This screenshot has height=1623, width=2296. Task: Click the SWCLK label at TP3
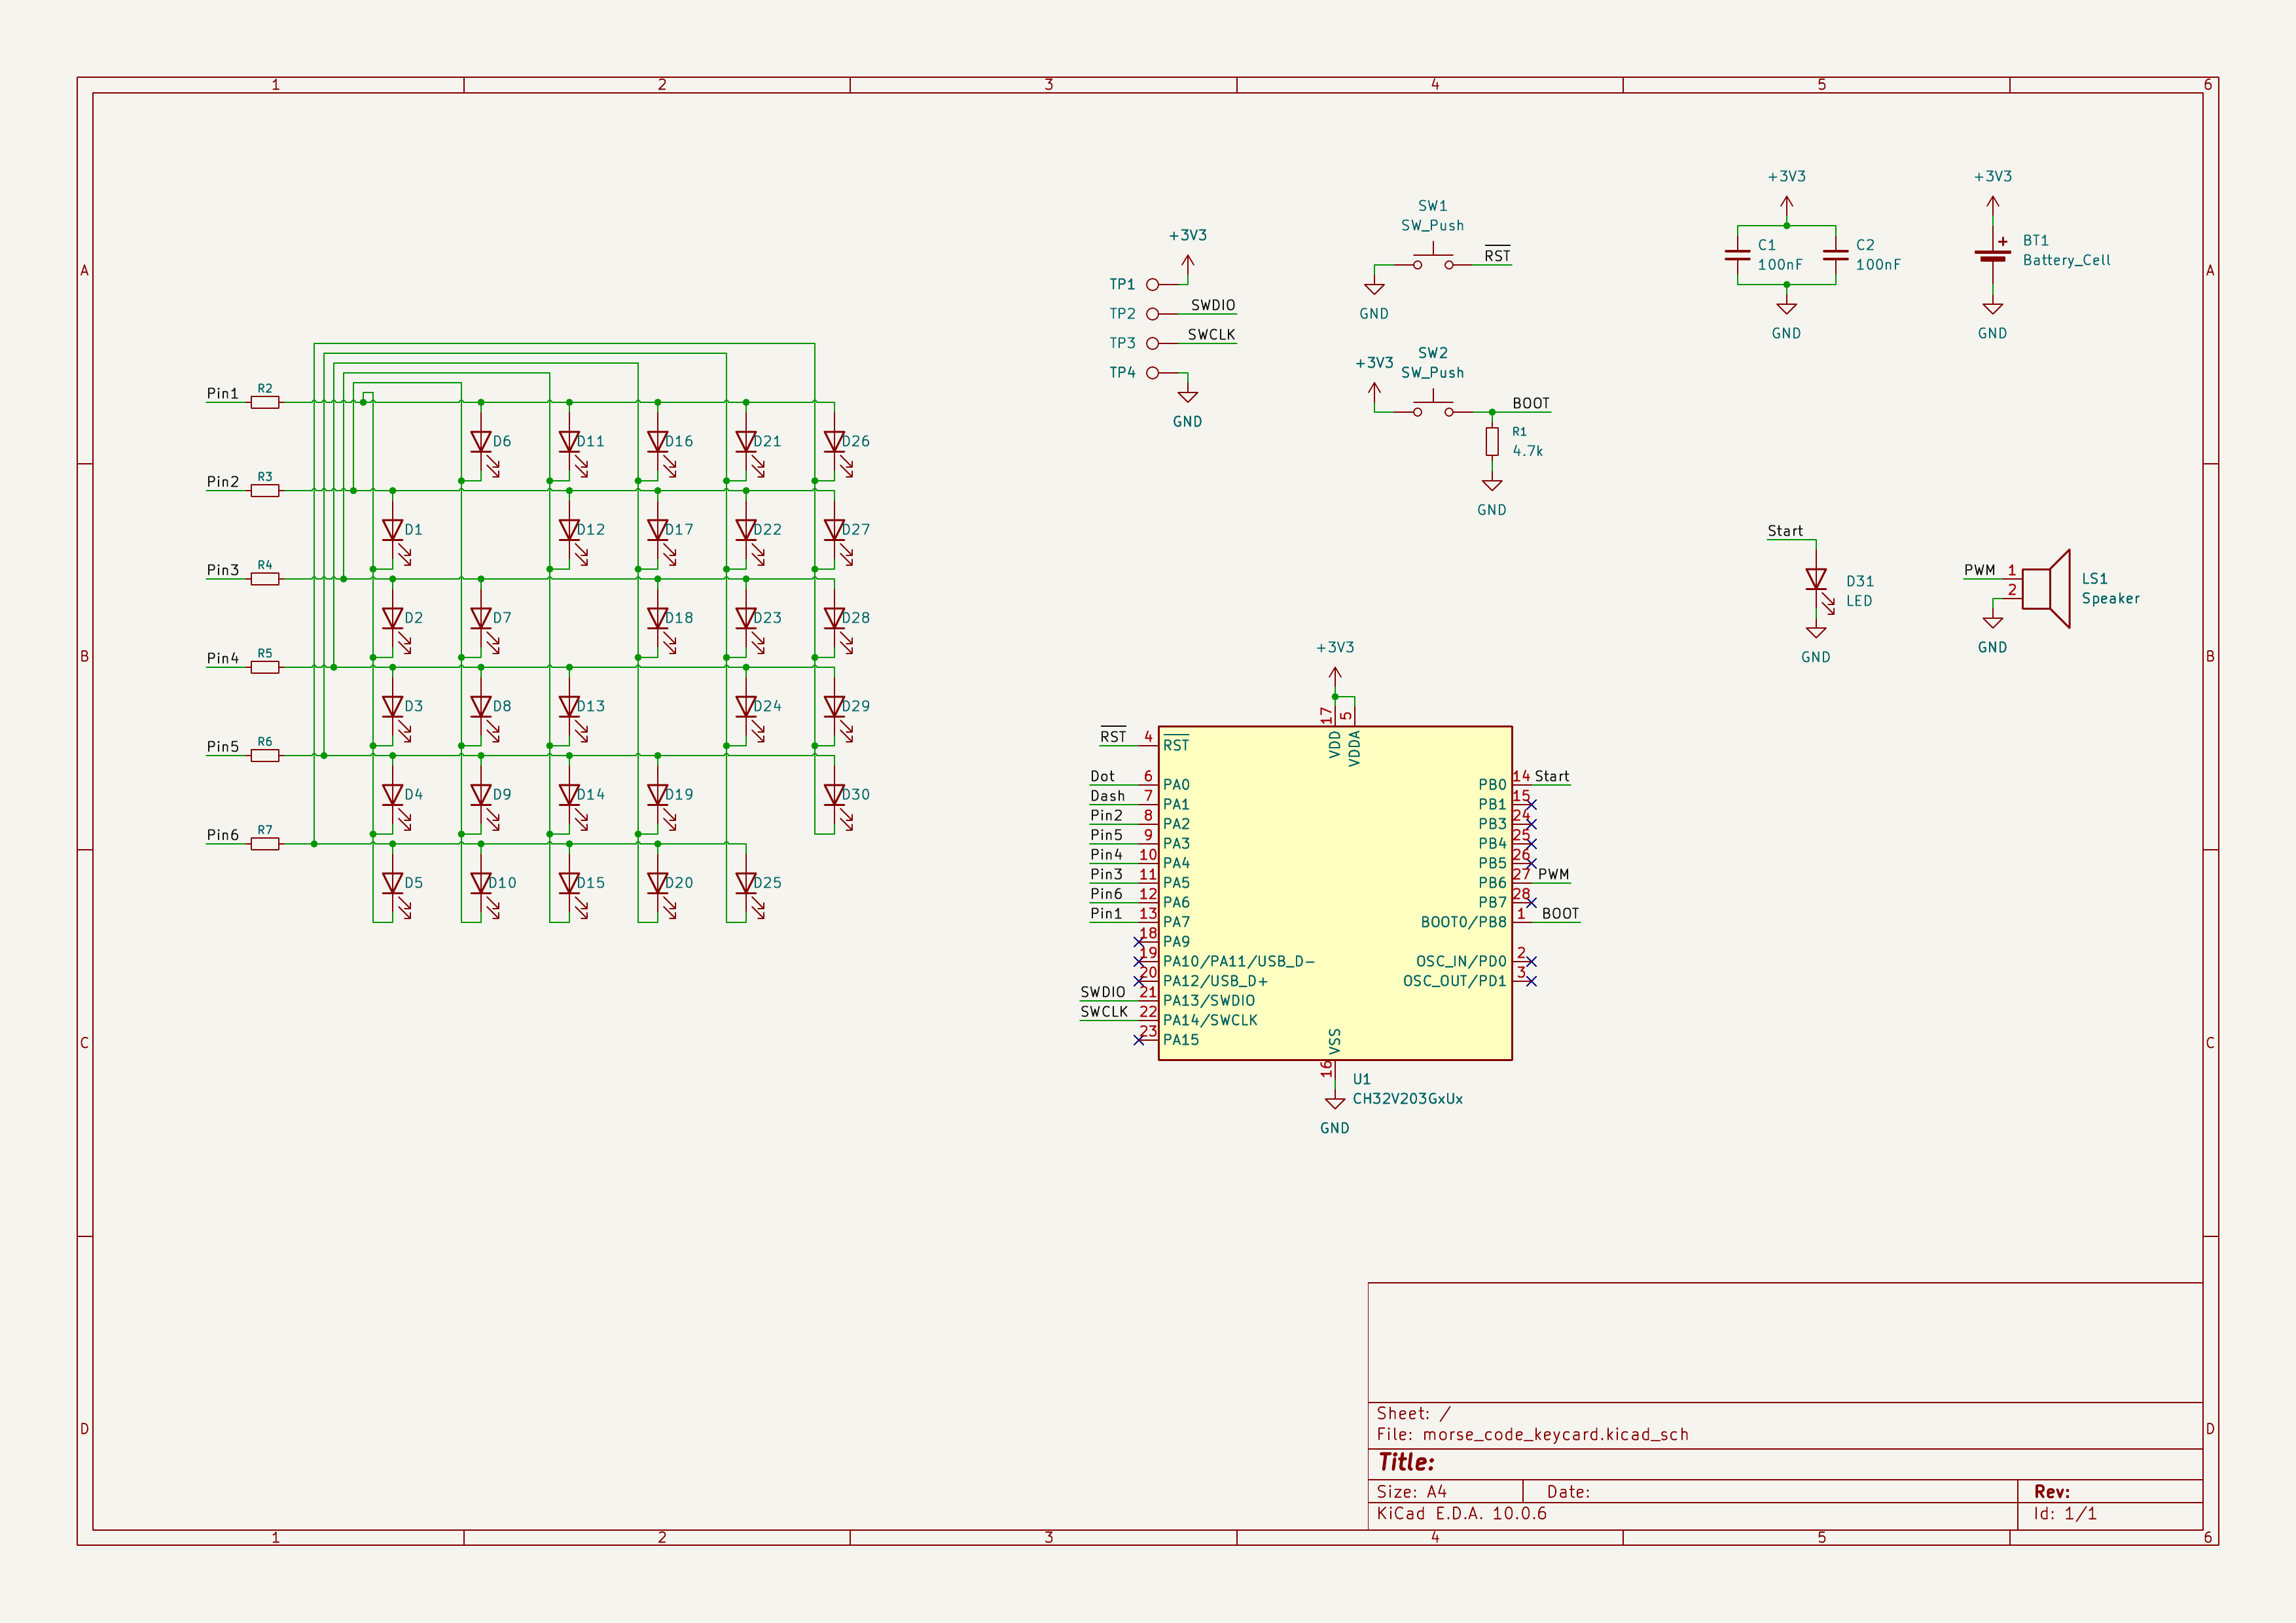coord(1212,335)
